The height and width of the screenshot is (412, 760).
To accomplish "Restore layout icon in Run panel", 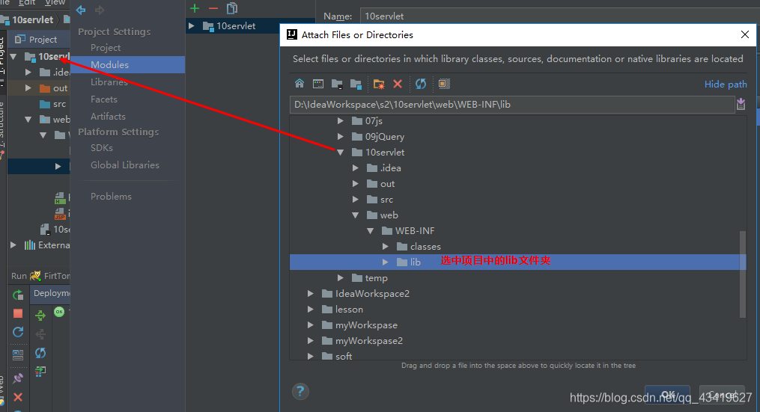I will (x=18, y=355).
